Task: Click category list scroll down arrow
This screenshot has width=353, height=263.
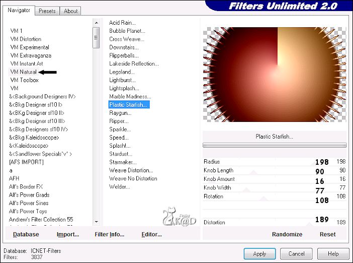Action: tap(97, 222)
